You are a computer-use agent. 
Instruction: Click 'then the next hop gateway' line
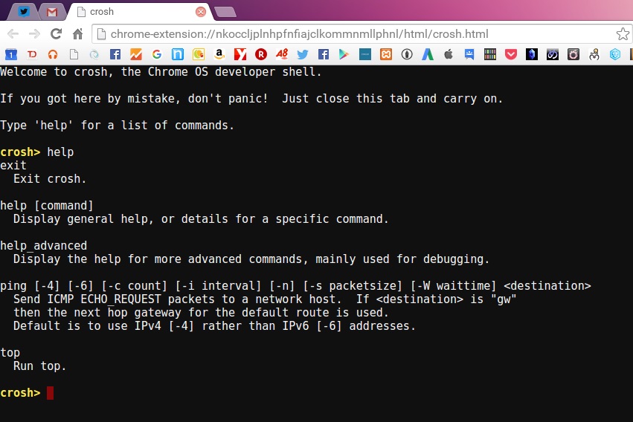tap(201, 313)
